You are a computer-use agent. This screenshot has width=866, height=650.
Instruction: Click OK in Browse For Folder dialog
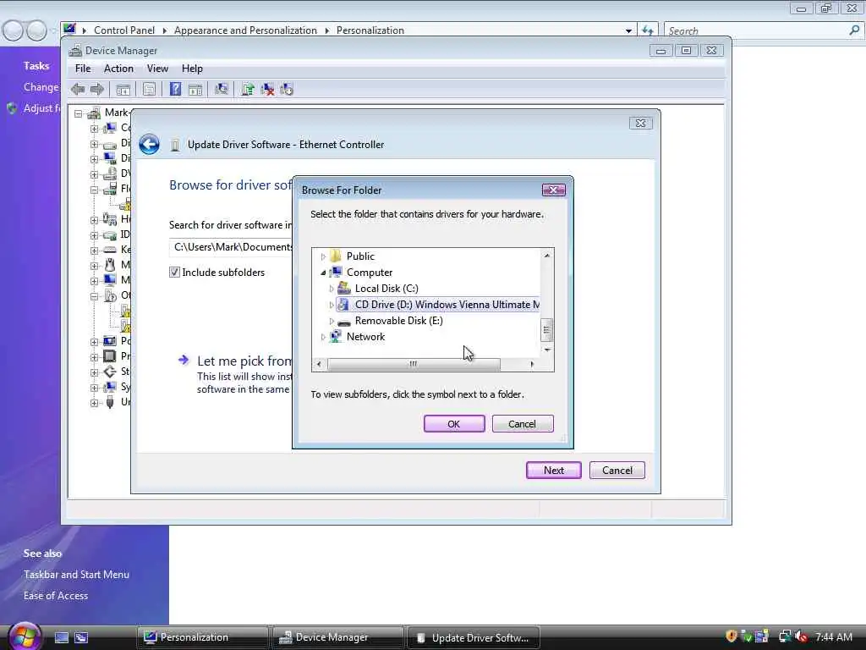point(454,424)
